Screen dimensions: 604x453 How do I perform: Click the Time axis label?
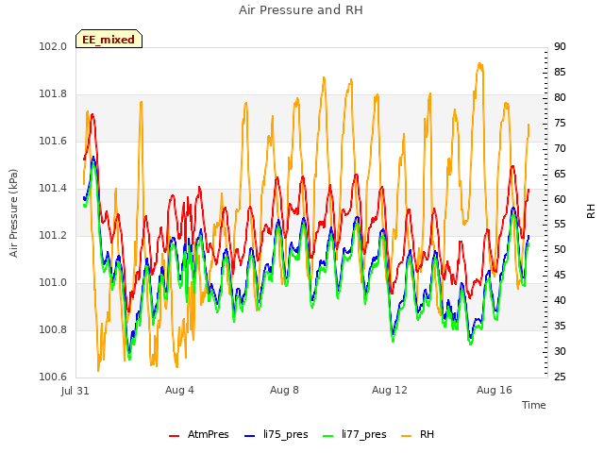click(534, 405)
